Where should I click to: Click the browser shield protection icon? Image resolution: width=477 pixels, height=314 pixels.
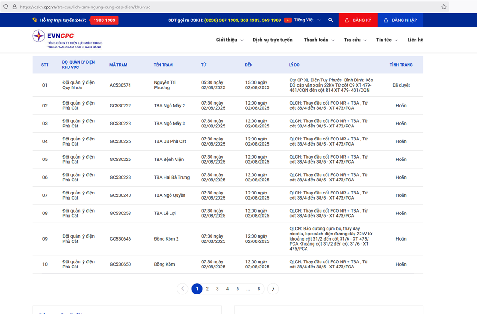6,7
